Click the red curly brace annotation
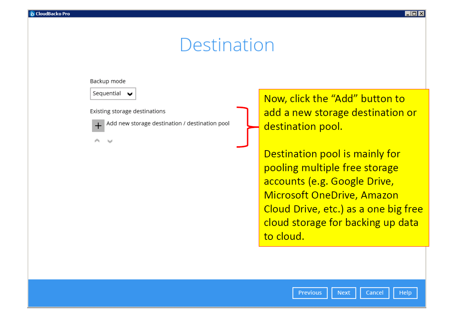 [246, 127]
